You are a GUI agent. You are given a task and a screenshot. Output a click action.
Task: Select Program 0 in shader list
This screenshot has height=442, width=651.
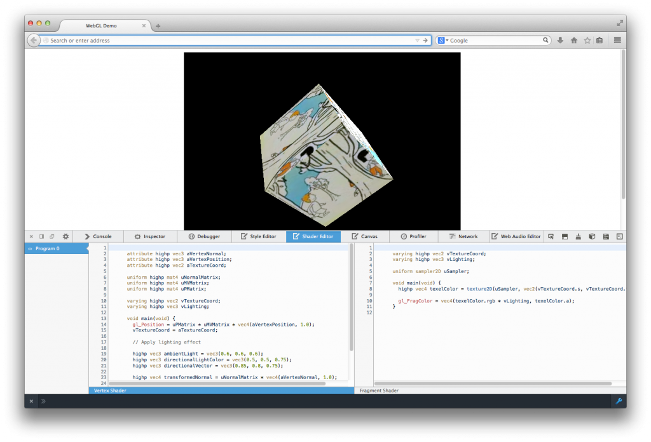click(57, 249)
